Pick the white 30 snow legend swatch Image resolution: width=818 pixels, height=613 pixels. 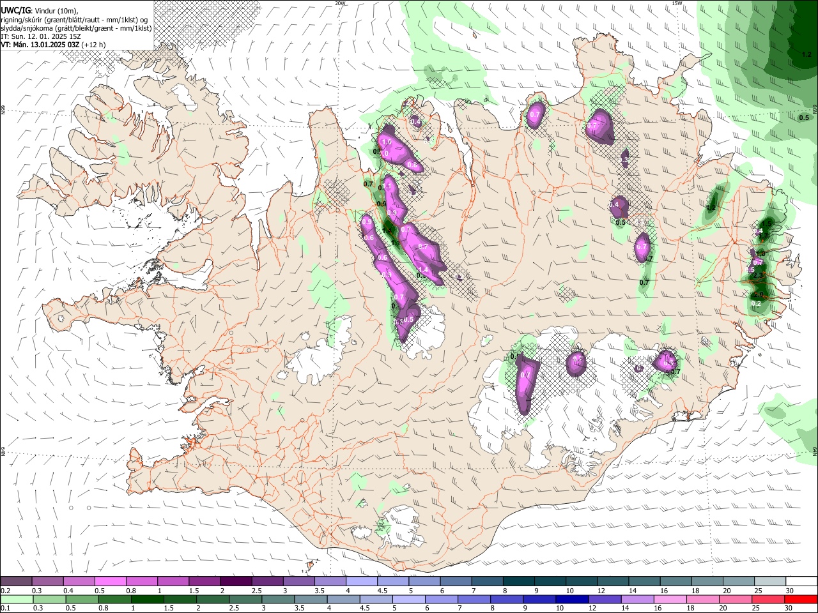click(x=801, y=581)
